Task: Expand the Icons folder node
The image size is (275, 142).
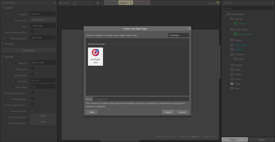Action: (228, 84)
